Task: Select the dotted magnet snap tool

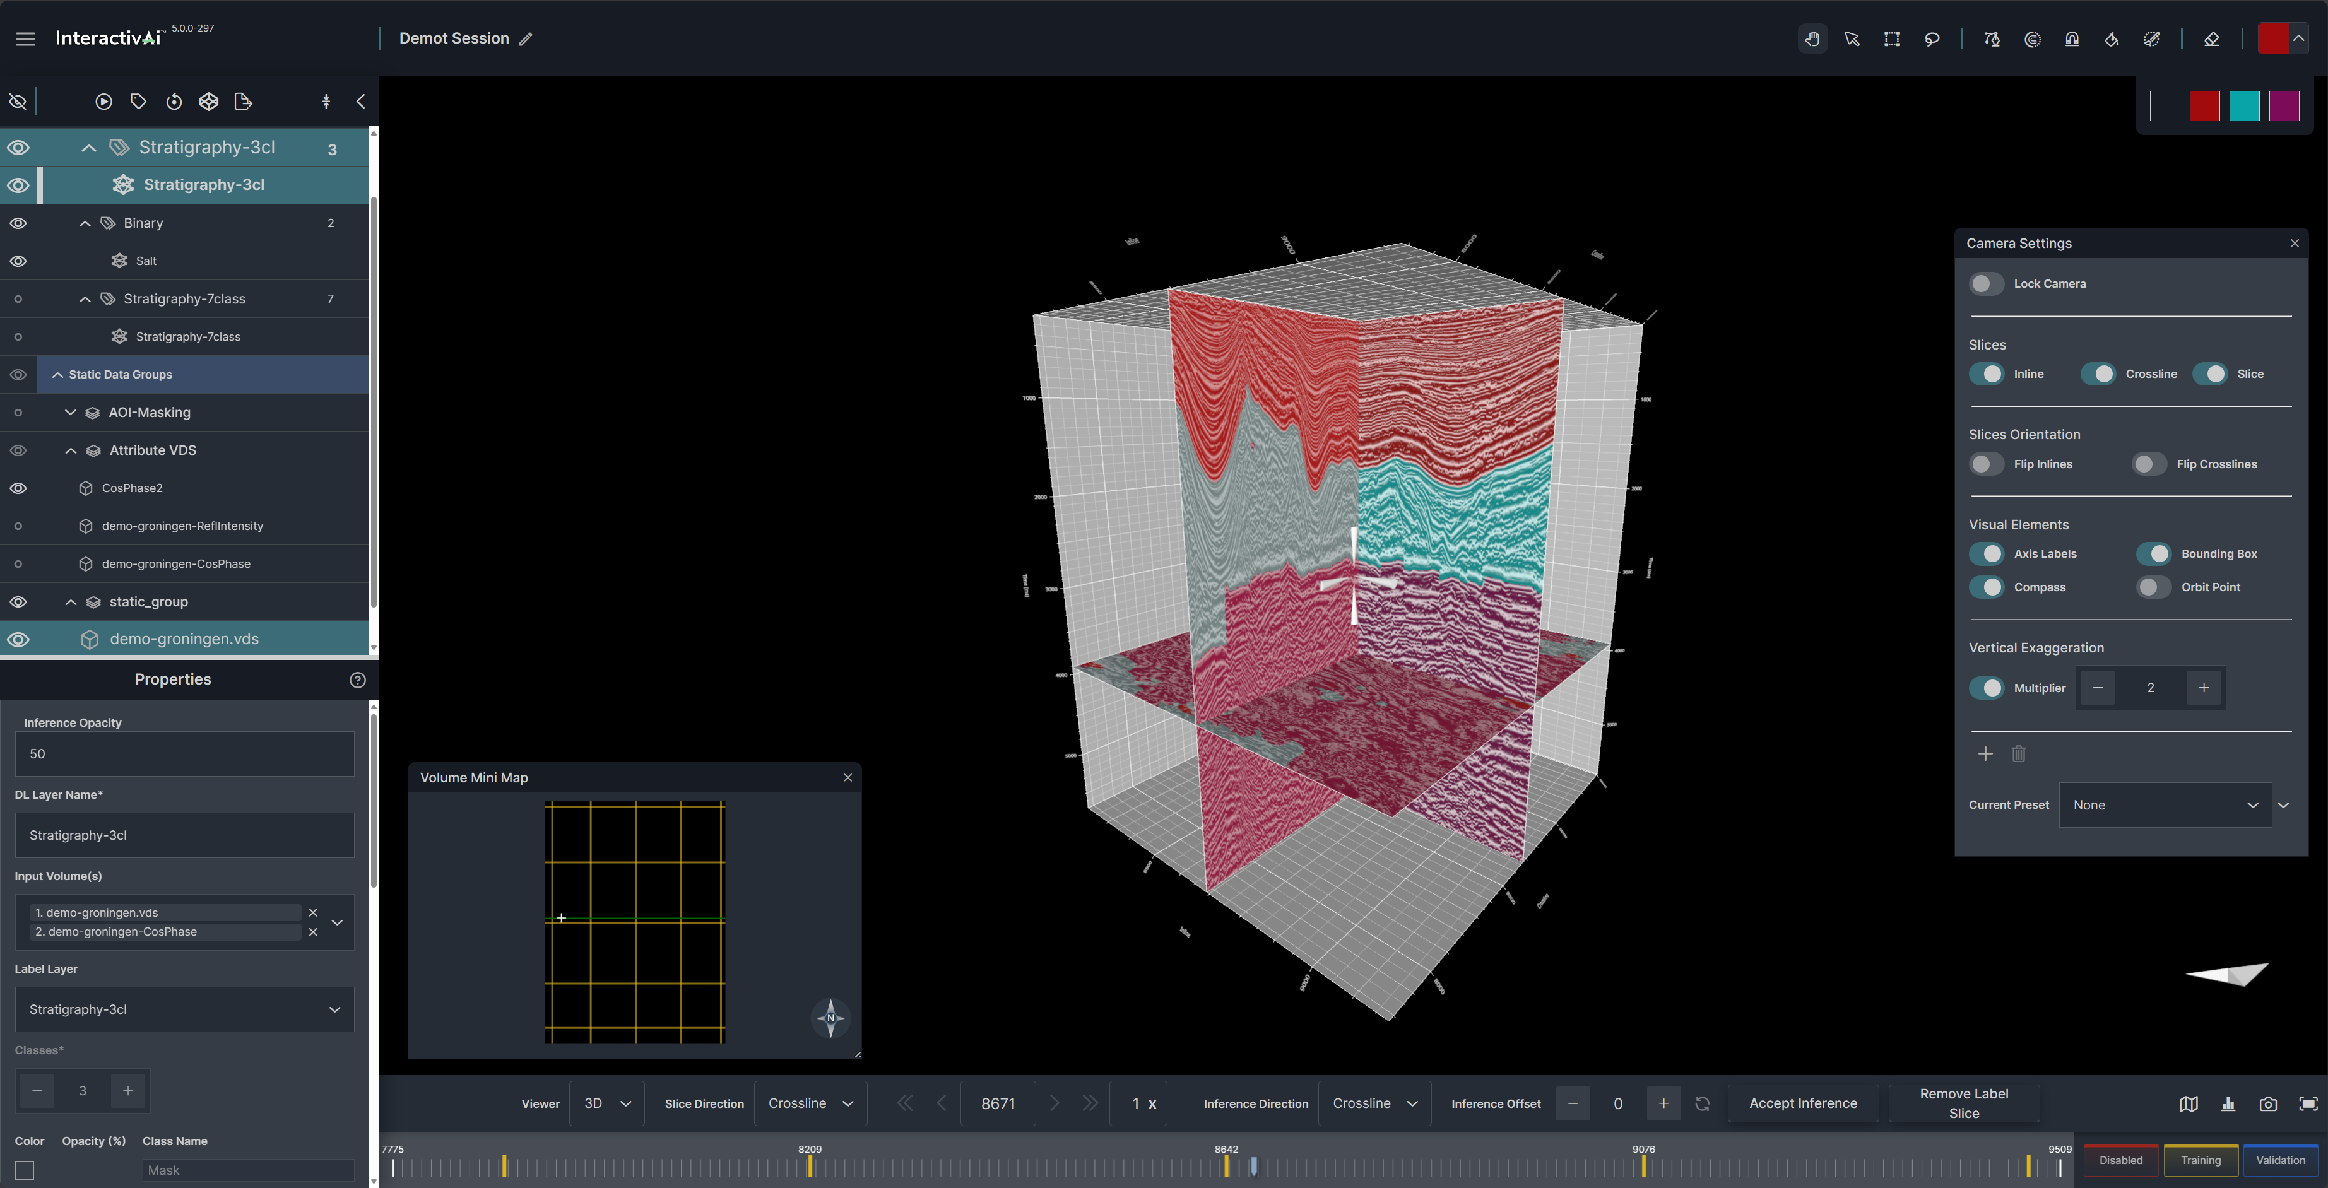Action: click(2033, 39)
